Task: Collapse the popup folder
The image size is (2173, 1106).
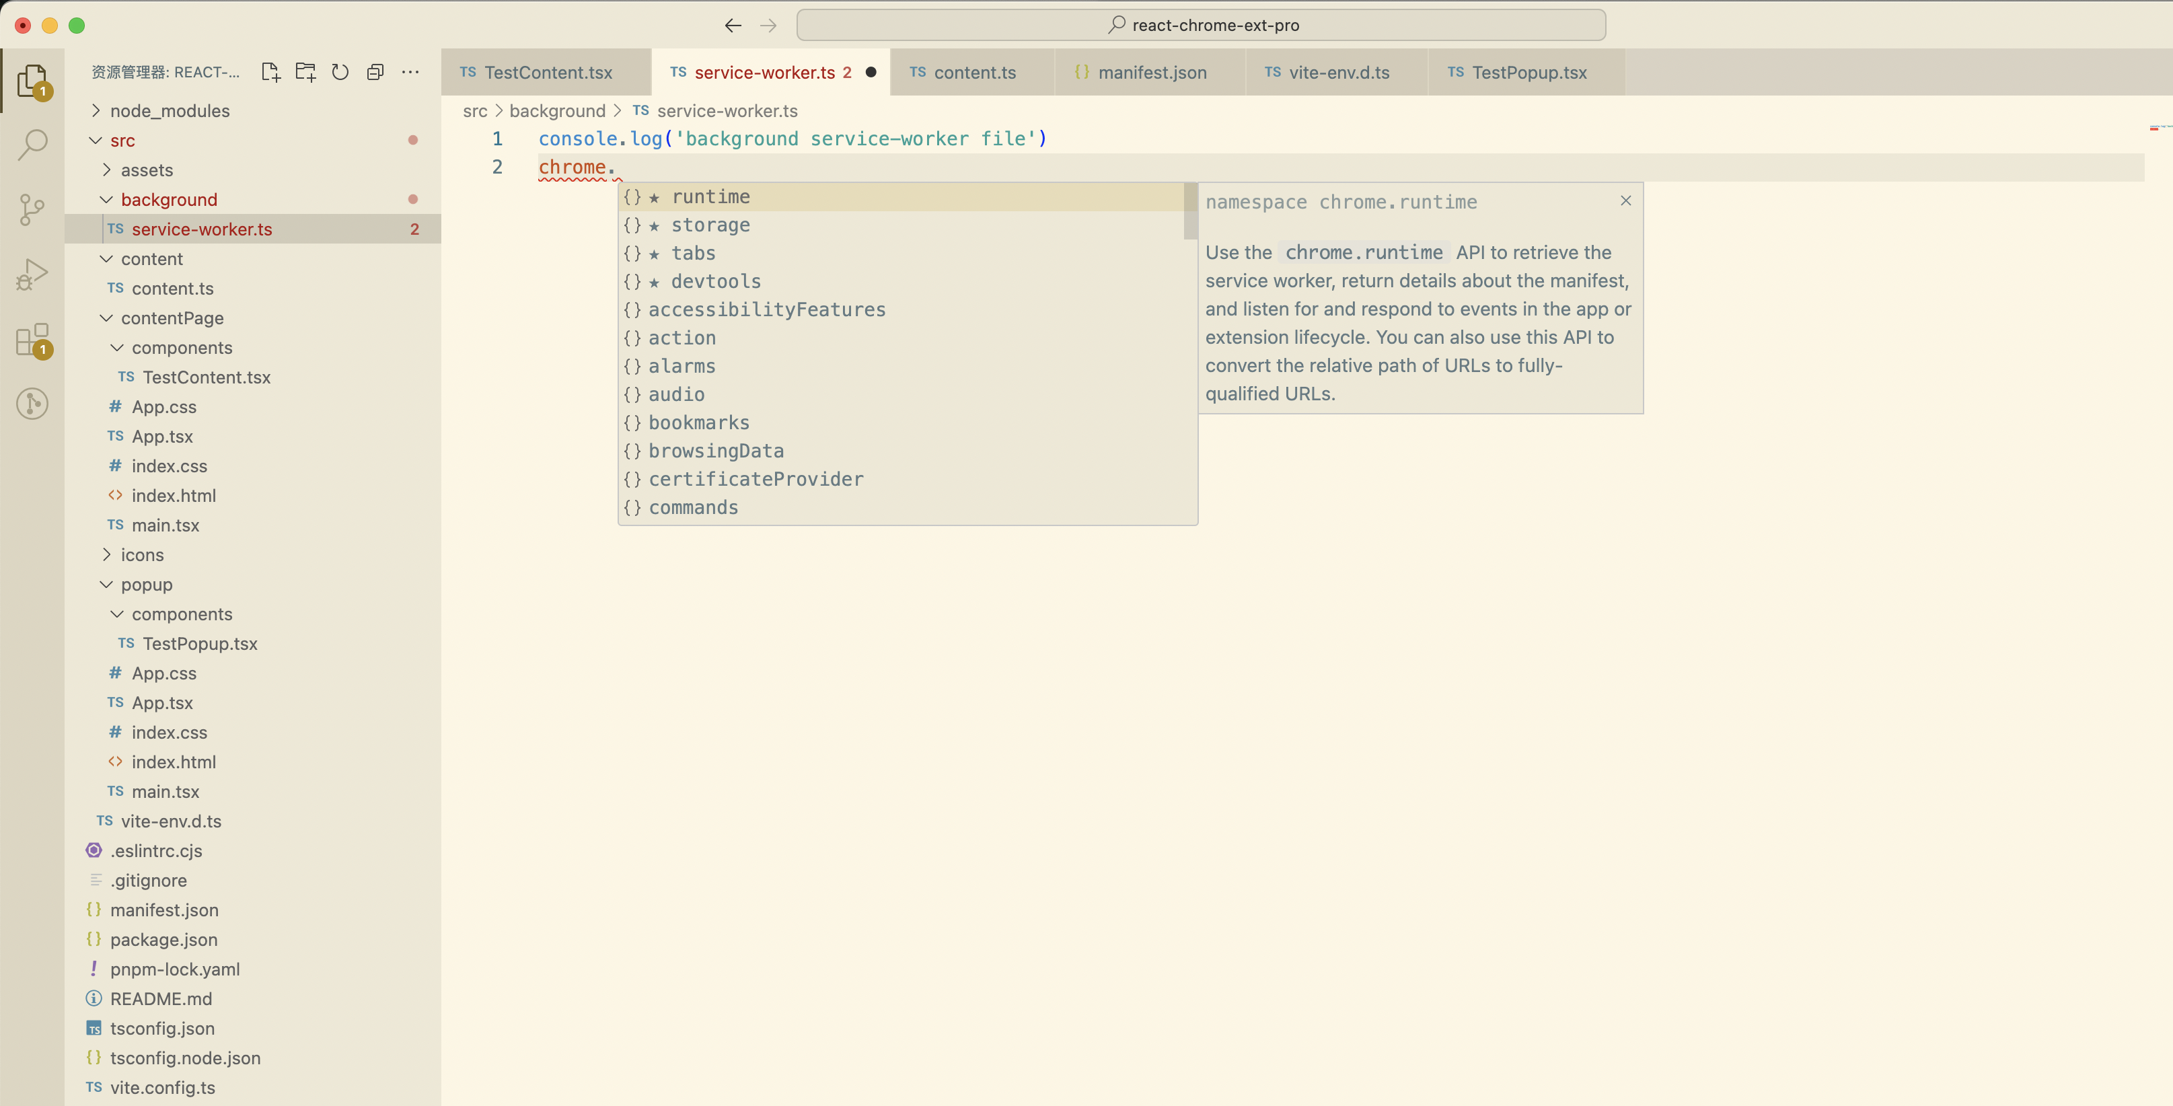Action: pyautogui.click(x=146, y=585)
